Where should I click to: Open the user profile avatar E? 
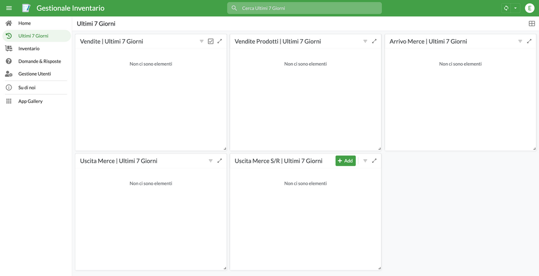tap(530, 8)
